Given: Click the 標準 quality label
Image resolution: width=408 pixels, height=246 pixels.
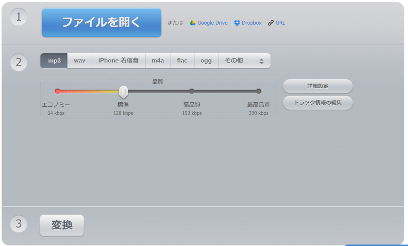Looking at the screenshot, I should [x=123, y=105].
